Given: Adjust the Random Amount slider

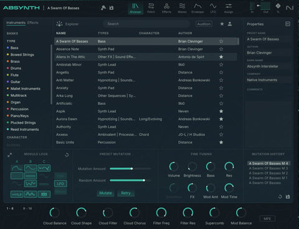Looking at the screenshot, I should [x=130, y=180].
